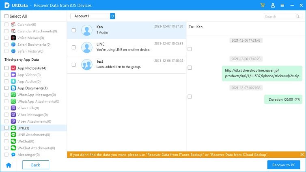Click the search magnifier icon
Viewport: 306px width, 172px height.
(299, 17)
